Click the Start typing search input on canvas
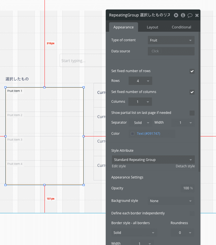Viewport: 216px width, 245px height. pyautogui.click(x=83, y=60)
